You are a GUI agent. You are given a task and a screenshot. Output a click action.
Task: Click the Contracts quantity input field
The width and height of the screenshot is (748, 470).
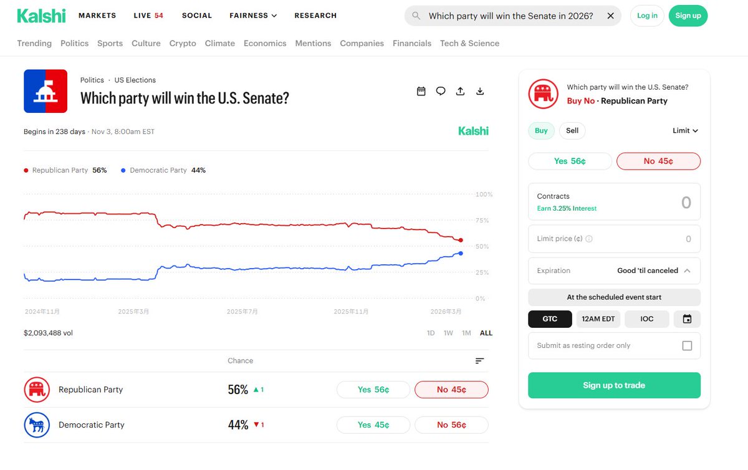click(614, 202)
